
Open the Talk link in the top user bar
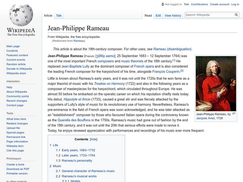186,4
